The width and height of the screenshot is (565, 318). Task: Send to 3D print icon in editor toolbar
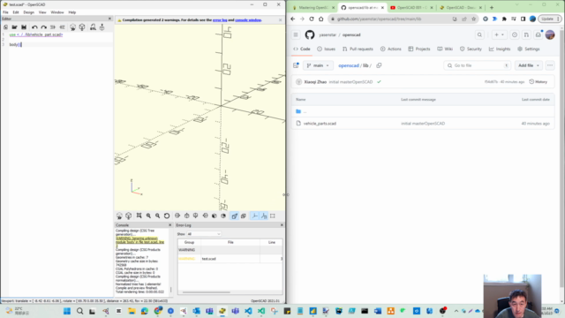pos(102,27)
